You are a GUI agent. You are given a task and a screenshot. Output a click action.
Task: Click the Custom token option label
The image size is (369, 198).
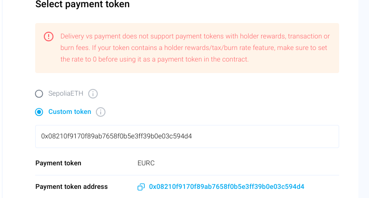[69, 112]
